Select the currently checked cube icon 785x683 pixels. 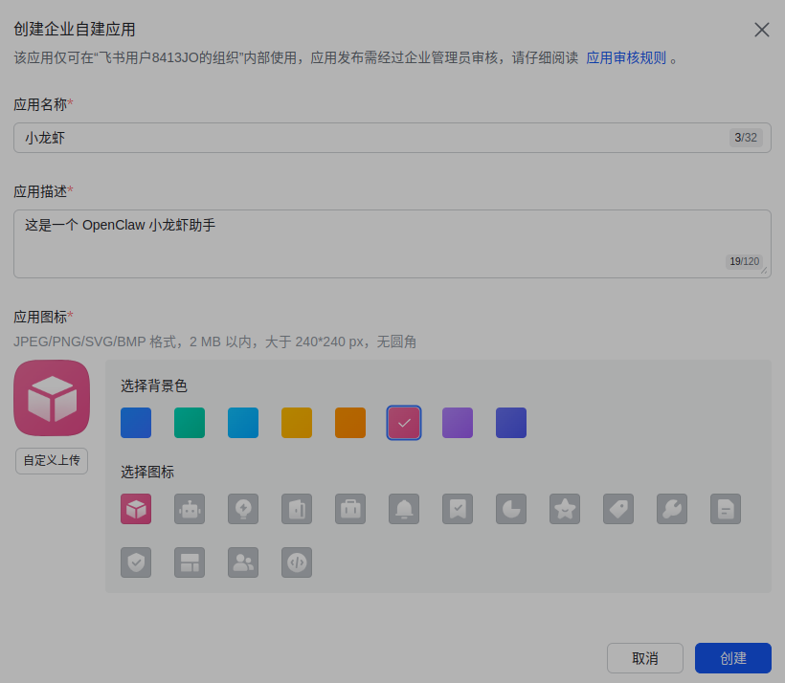tap(136, 509)
